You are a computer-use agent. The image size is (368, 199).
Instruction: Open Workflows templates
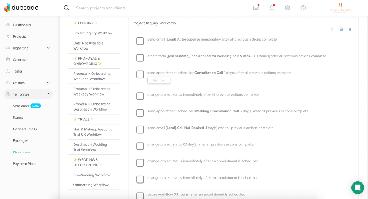(x=21, y=152)
